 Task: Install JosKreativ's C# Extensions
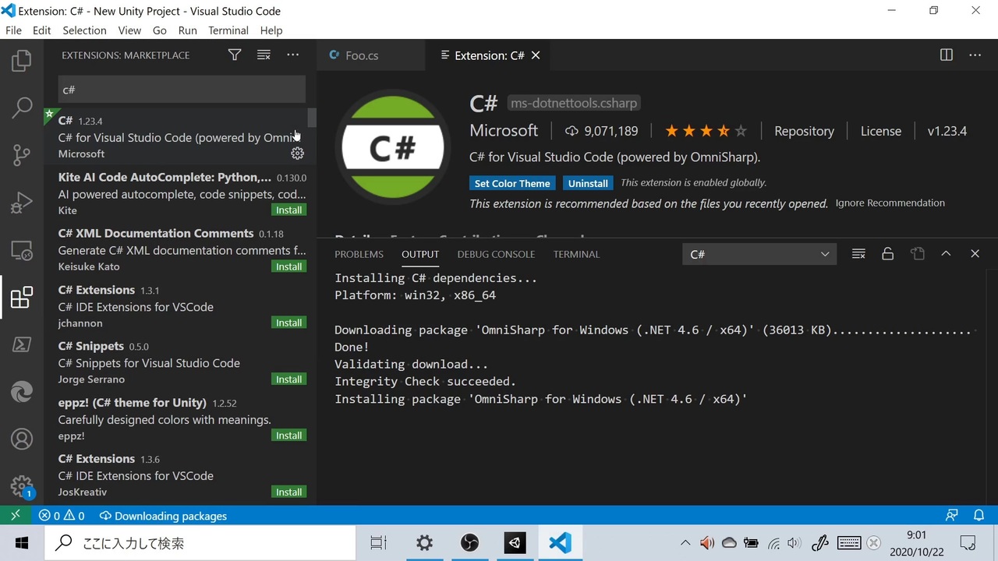click(x=289, y=492)
